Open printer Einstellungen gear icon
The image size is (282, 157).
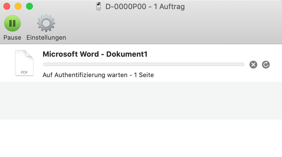(46, 23)
